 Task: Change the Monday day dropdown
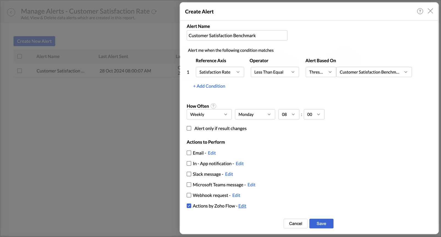pos(255,114)
